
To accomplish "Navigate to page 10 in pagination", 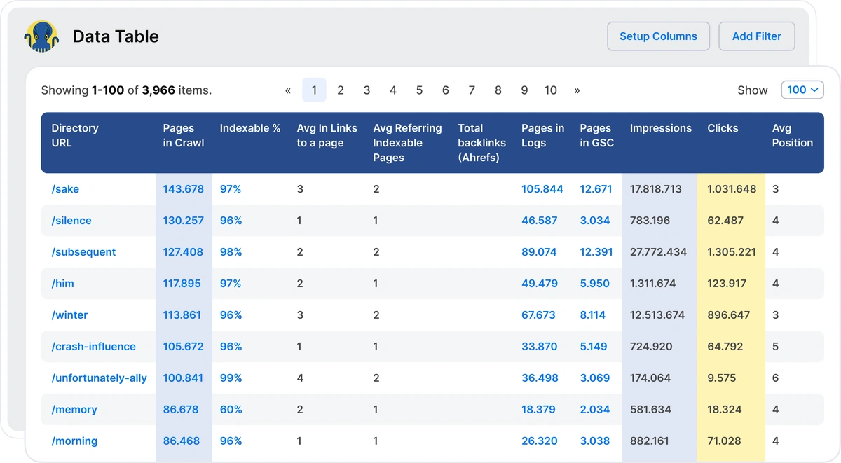I will (551, 90).
